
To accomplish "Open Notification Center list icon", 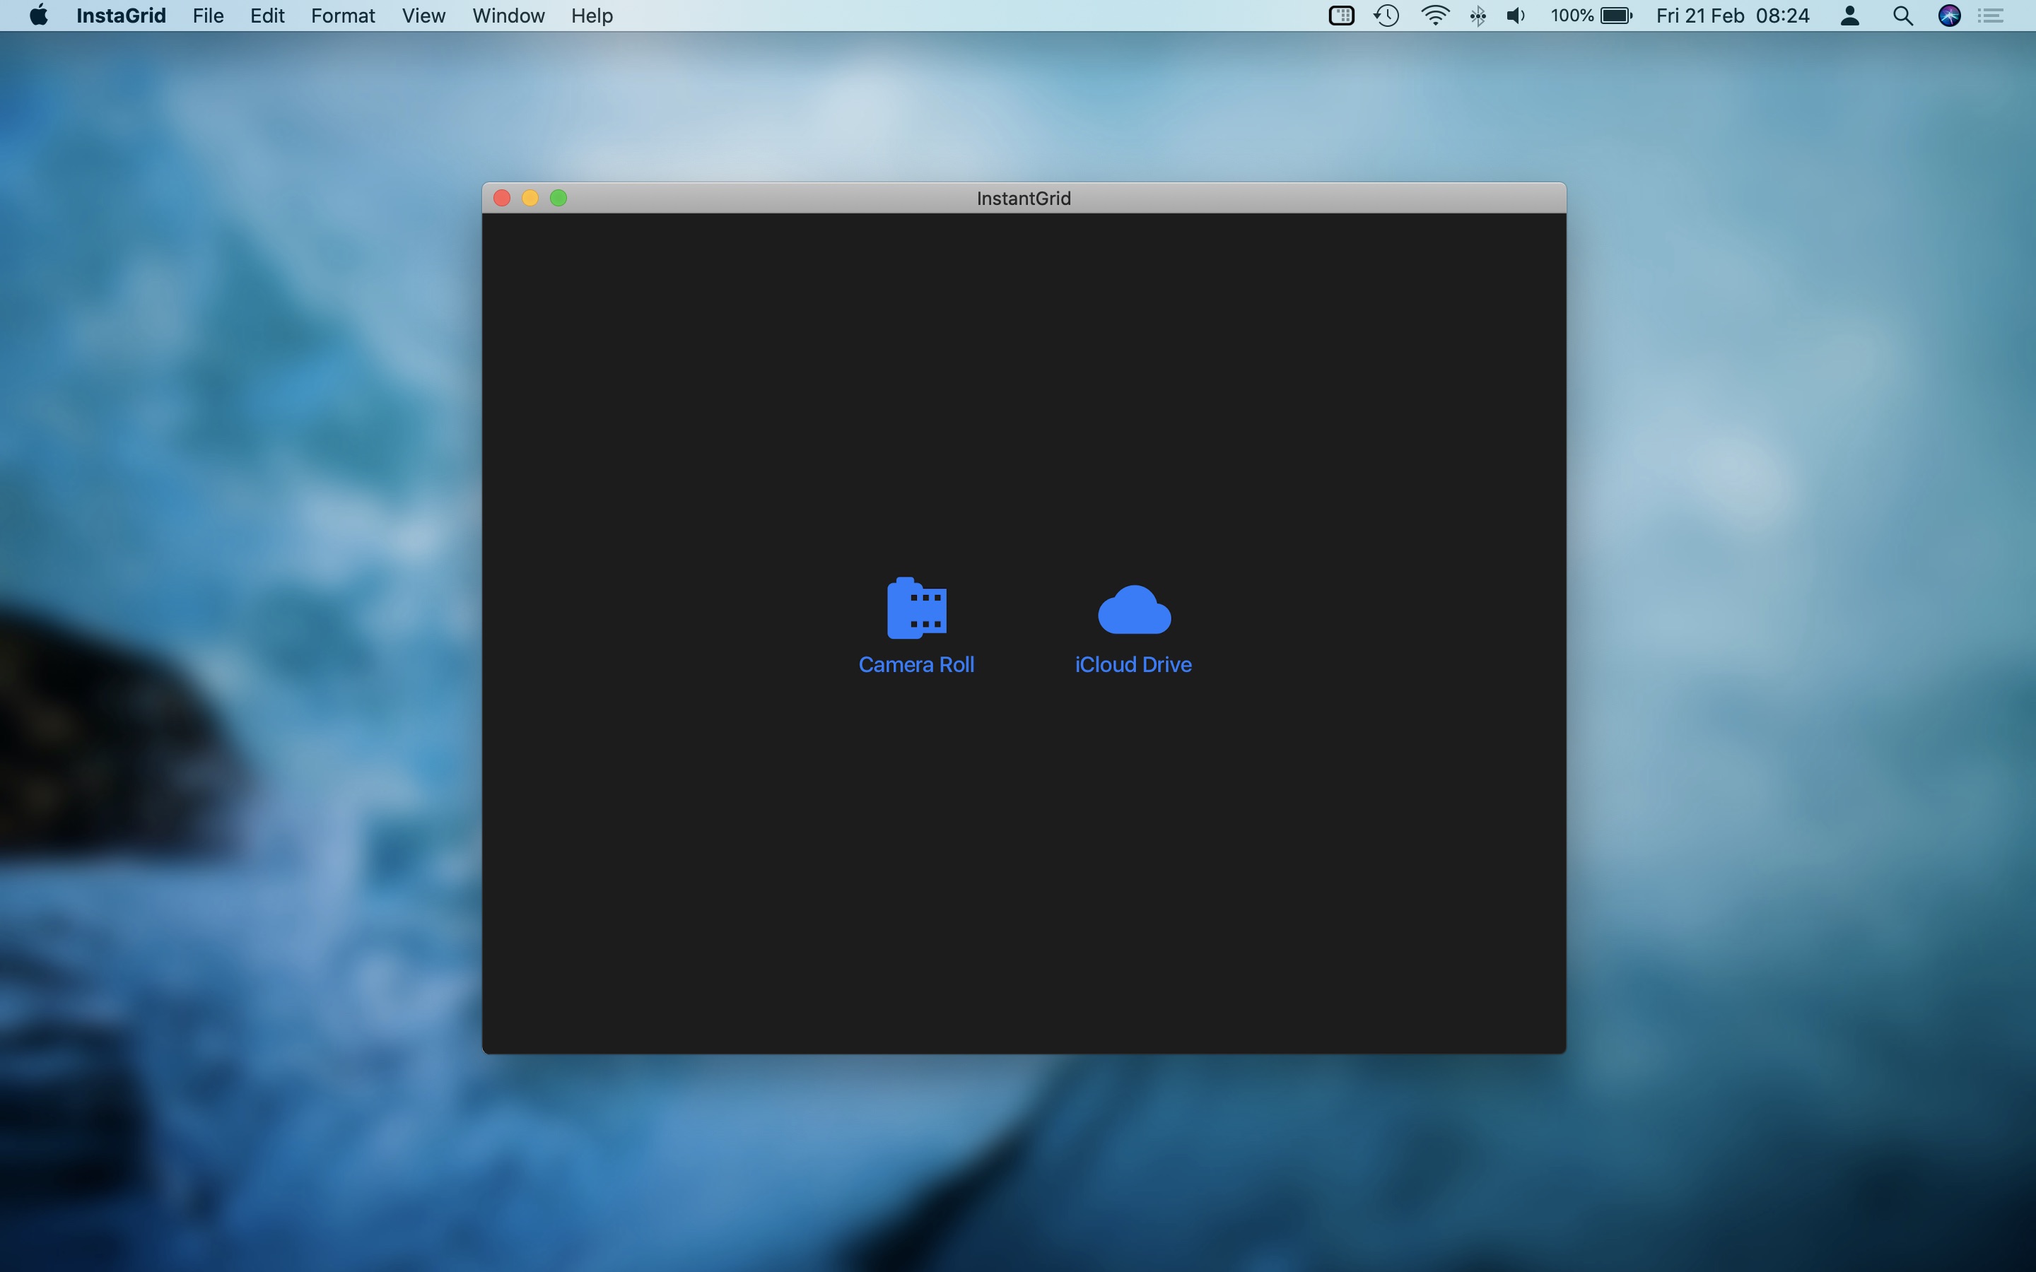I will 1991,16.
